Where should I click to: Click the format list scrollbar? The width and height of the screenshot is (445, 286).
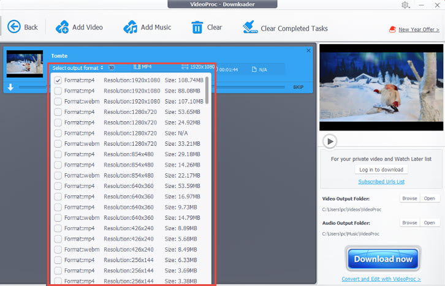(207, 90)
